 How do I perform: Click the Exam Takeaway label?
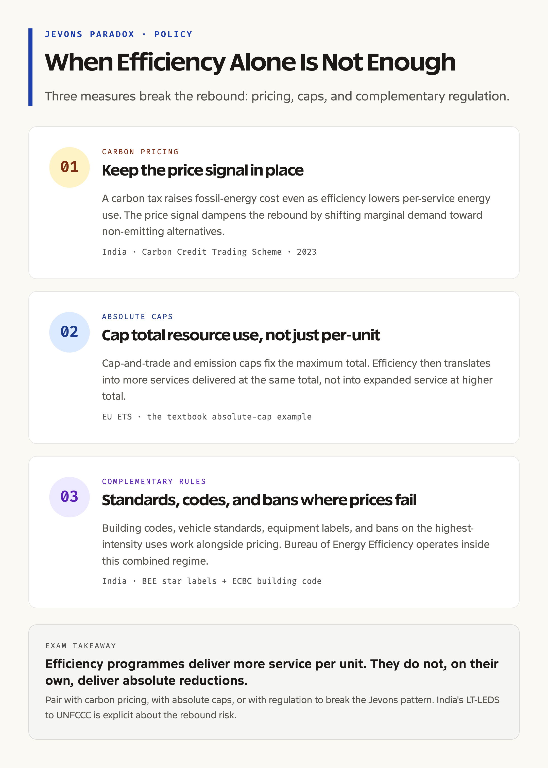[81, 646]
